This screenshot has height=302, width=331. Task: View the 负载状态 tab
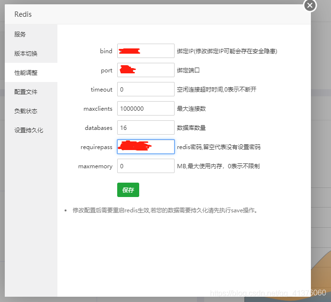tap(31, 111)
